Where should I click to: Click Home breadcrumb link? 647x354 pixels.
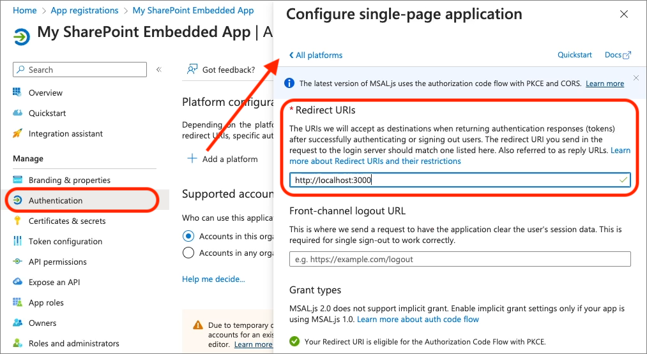25,10
